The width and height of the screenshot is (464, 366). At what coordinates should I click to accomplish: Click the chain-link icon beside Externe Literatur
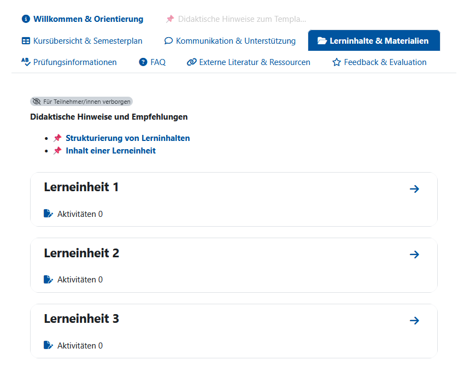coord(191,62)
